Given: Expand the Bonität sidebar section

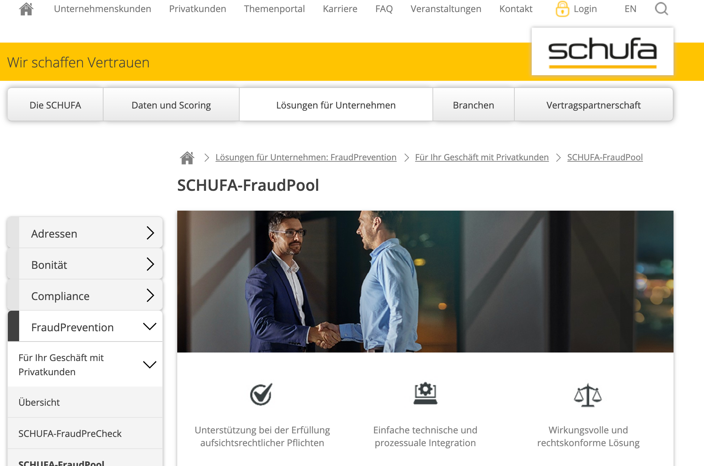Looking at the screenshot, I should click(x=85, y=265).
